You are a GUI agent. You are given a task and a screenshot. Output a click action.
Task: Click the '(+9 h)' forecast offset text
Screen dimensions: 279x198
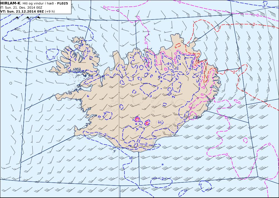click(50, 11)
